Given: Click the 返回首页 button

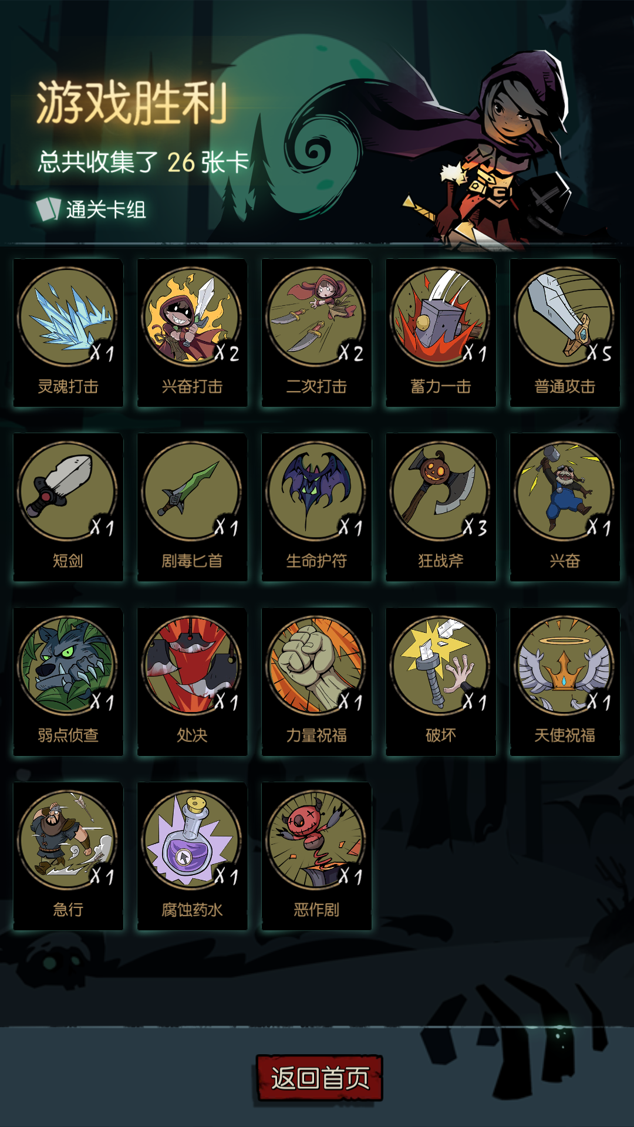Looking at the screenshot, I should point(320,1078).
